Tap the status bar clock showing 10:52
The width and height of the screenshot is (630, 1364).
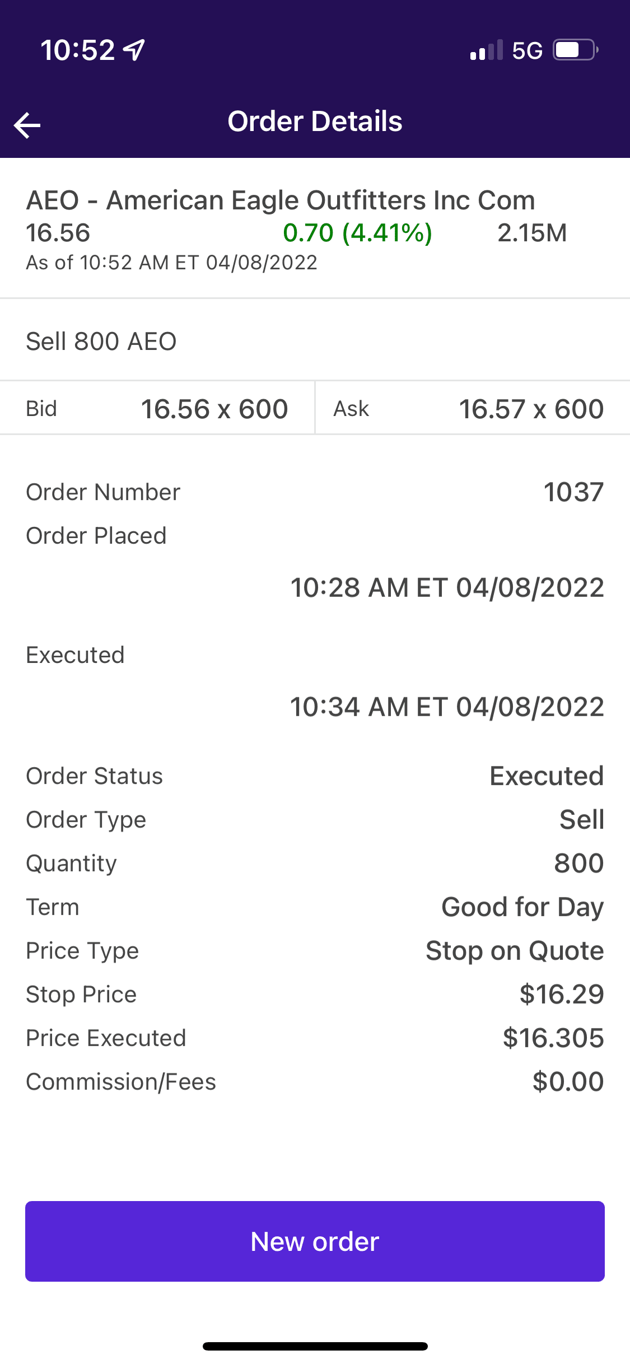pyautogui.click(x=78, y=50)
